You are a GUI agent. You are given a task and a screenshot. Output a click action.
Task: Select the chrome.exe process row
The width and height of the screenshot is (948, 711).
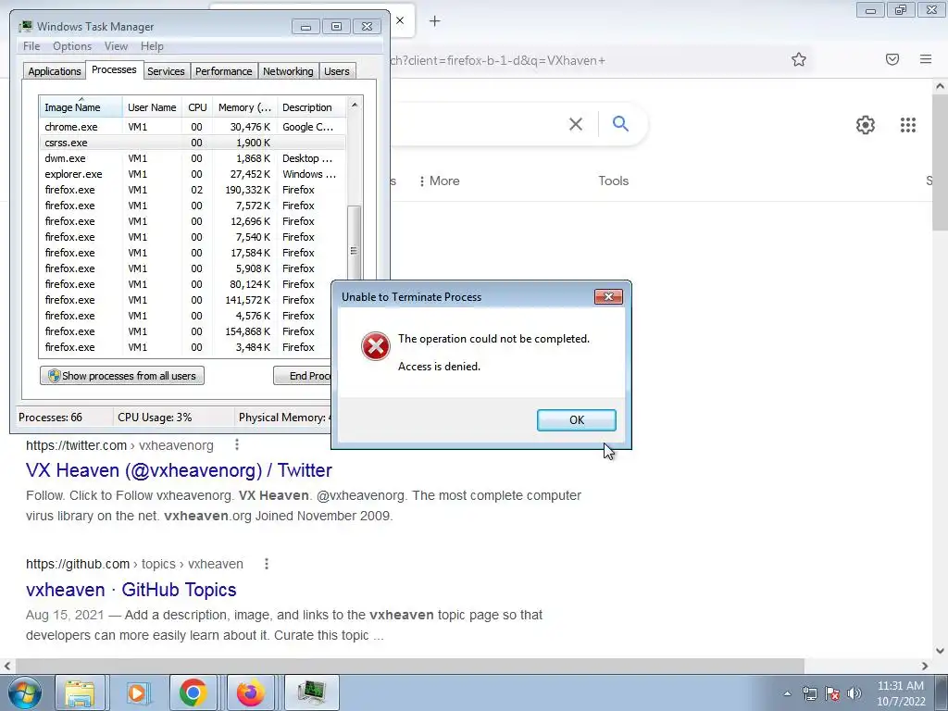pos(193,127)
